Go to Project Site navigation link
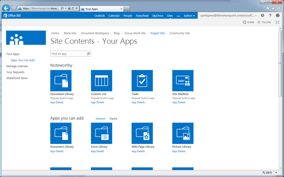 [158, 33]
